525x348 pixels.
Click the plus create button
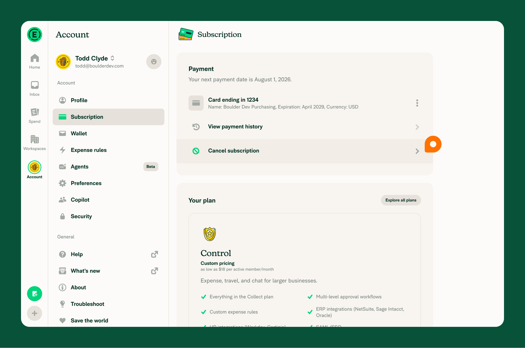34,313
